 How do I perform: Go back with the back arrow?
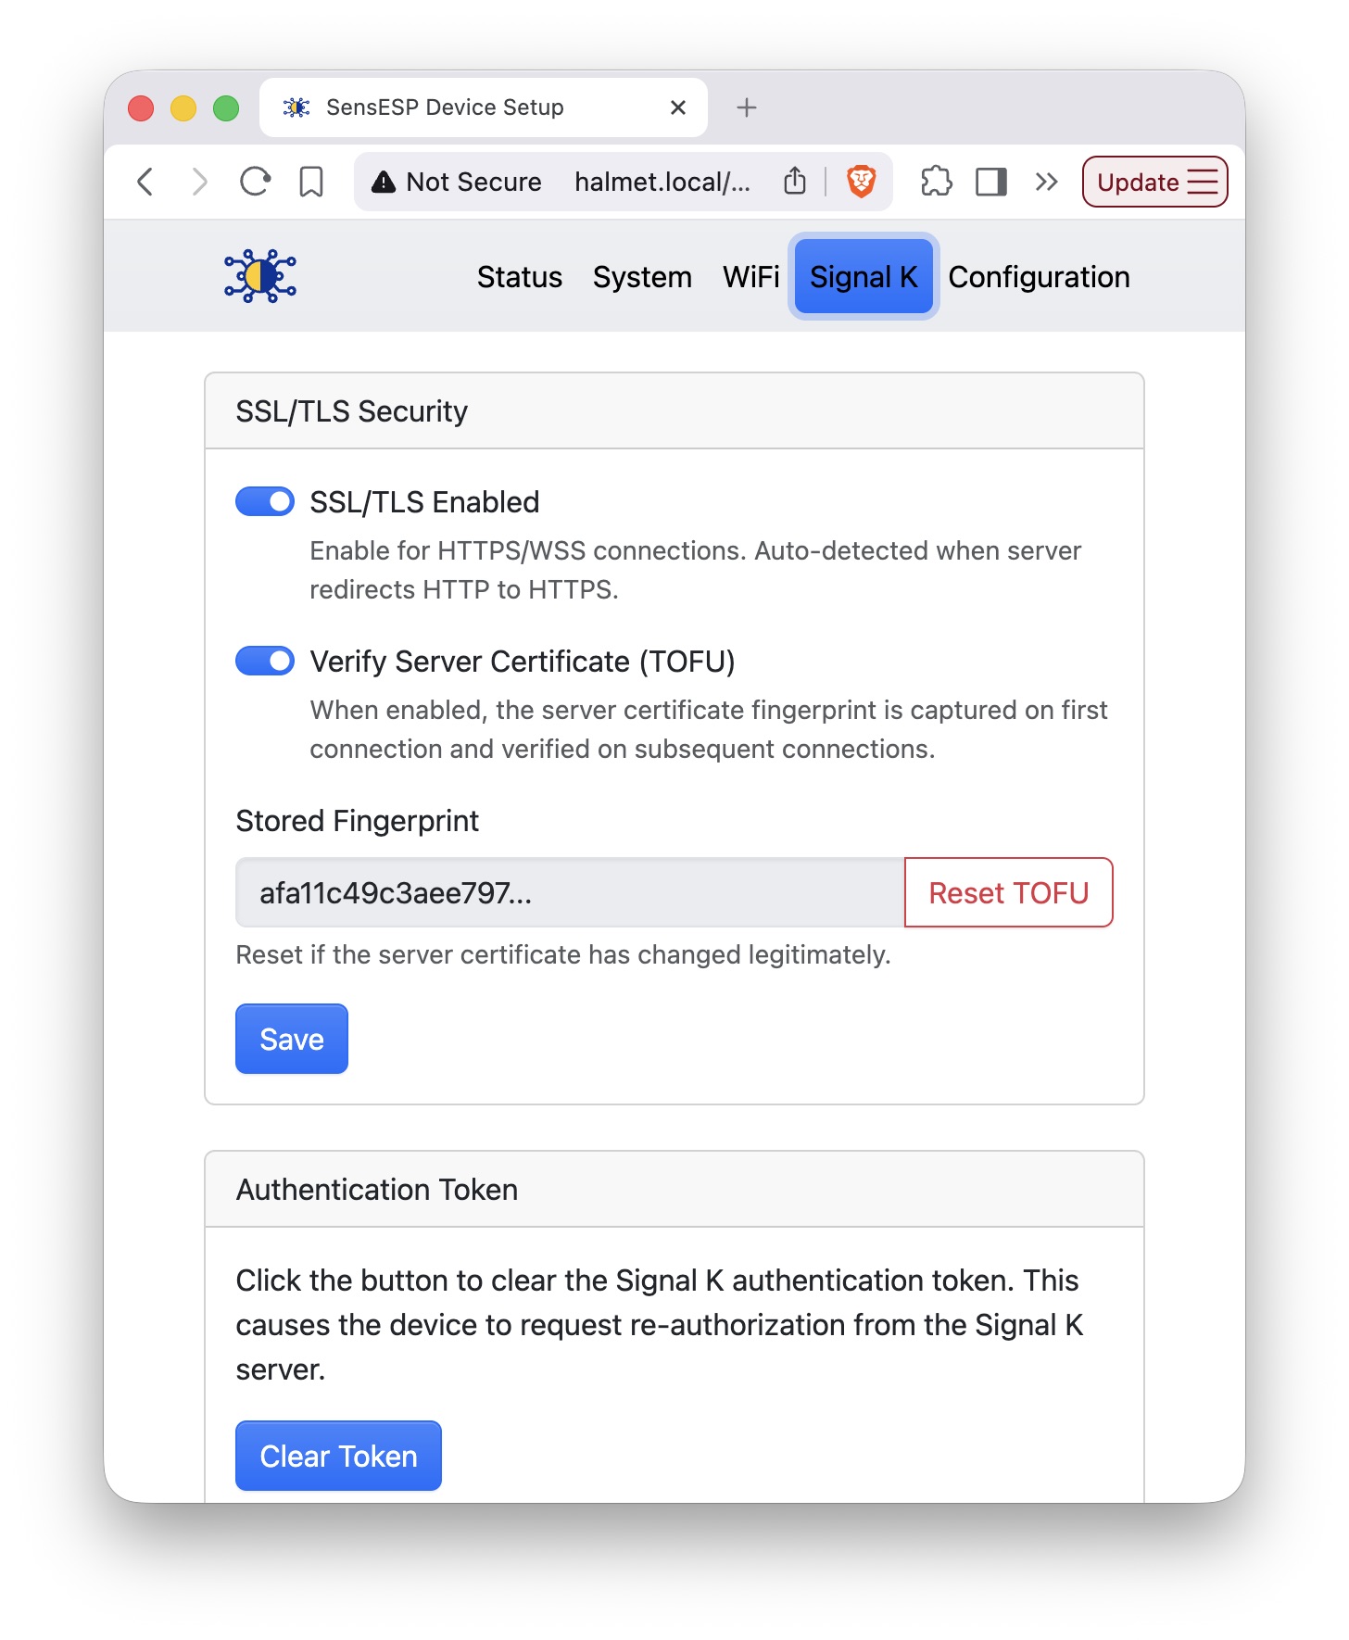[x=145, y=182]
